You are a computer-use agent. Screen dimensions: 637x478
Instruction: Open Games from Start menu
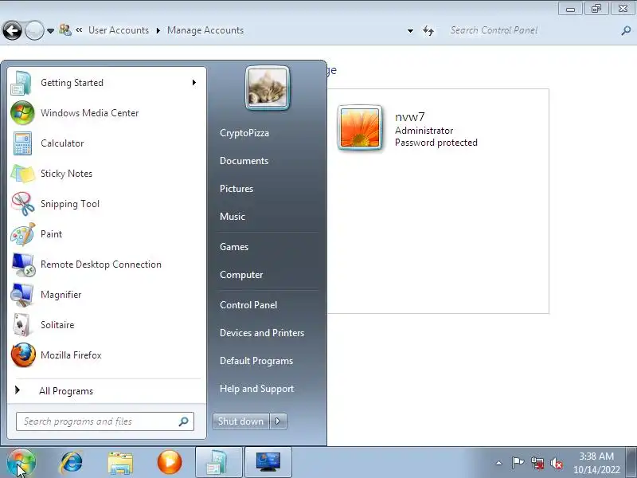point(234,247)
